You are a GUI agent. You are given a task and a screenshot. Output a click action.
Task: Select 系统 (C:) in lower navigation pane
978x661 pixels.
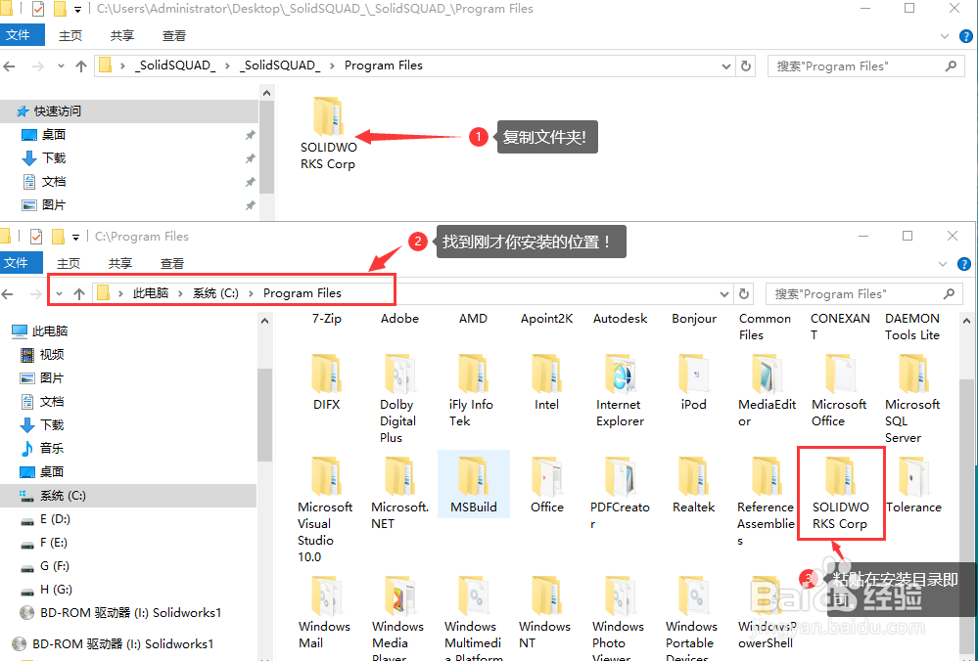(x=128, y=496)
